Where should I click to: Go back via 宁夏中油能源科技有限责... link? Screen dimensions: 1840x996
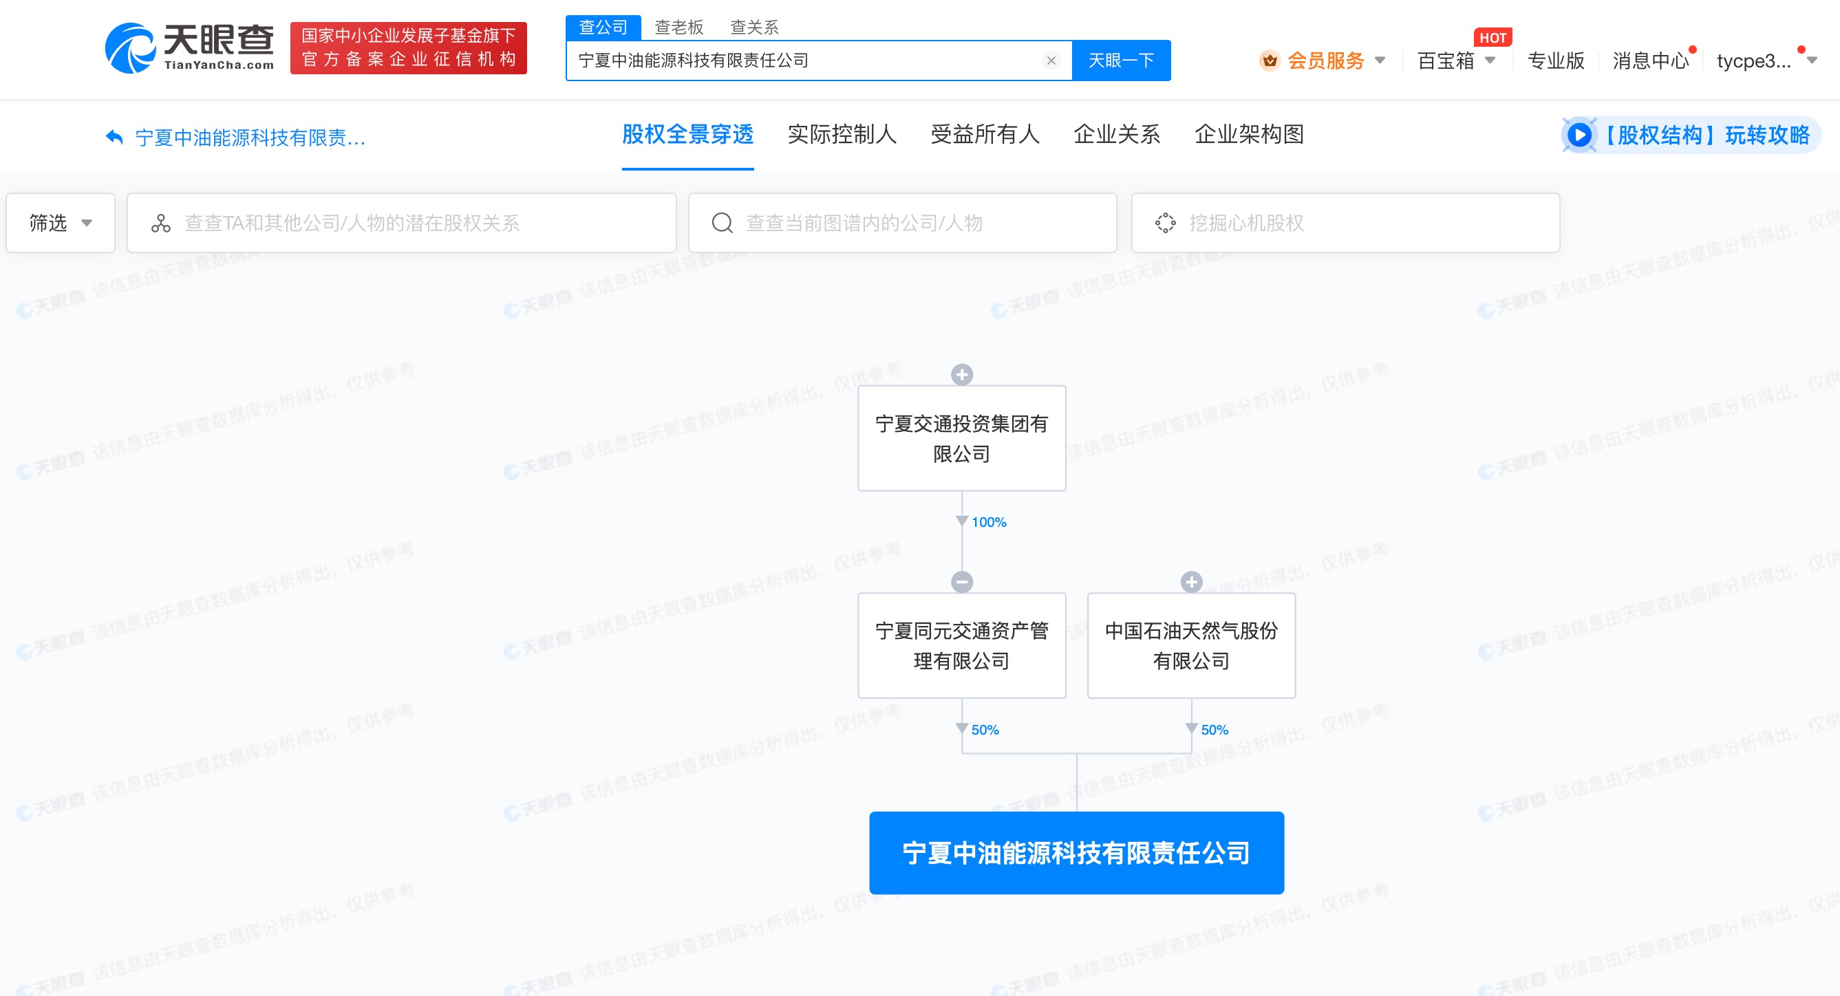pos(250,137)
